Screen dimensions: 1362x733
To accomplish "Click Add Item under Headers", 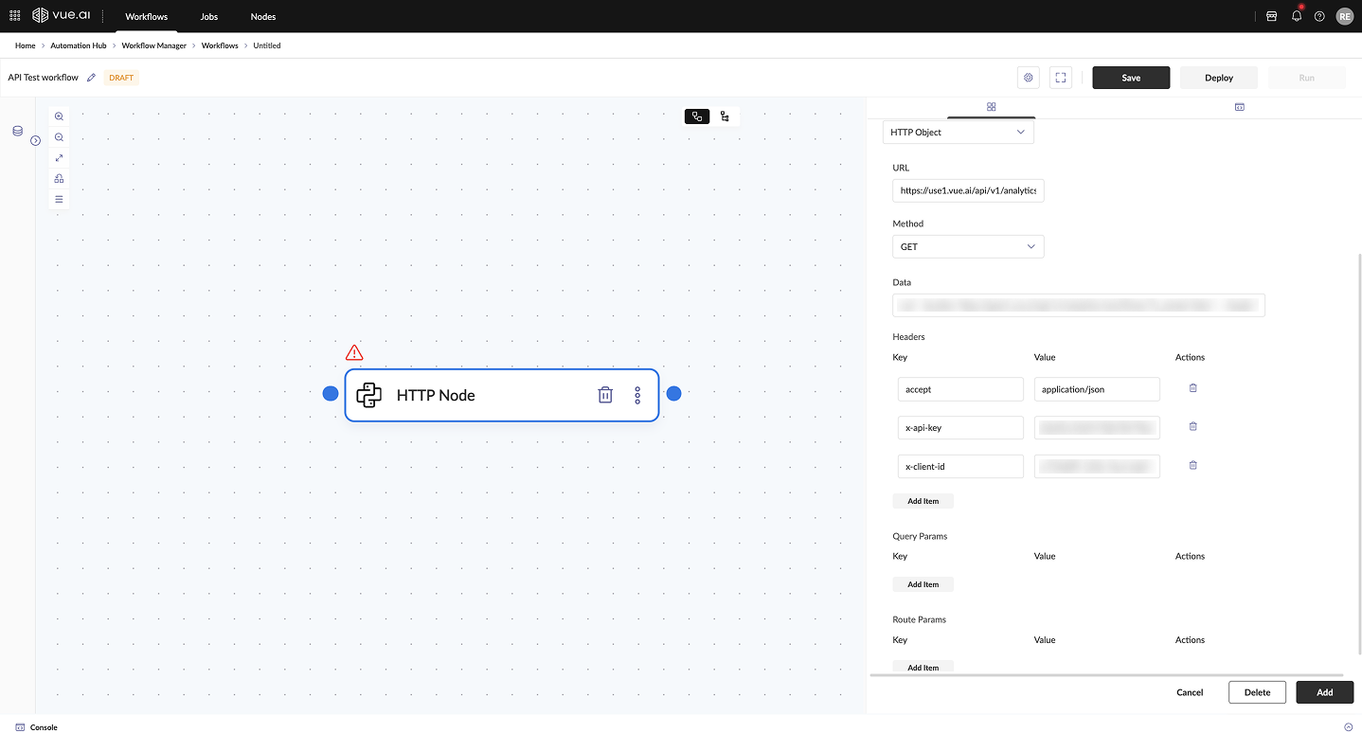I will point(923,501).
